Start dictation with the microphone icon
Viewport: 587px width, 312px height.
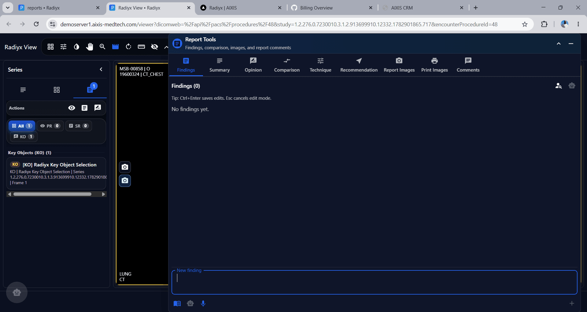click(203, 303)
